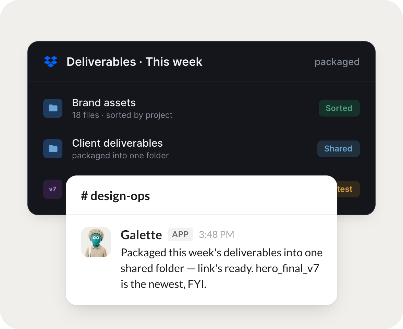Click the packaged into one folder subtitle
This screenshot has width=403, height=329.
pyautogui.click(x=120, y=156)
